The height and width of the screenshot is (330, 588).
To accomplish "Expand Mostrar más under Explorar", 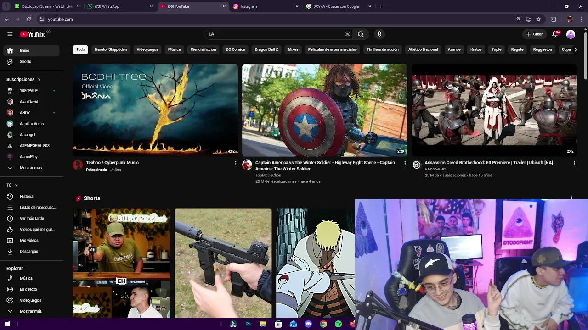I will pos(31,311).
